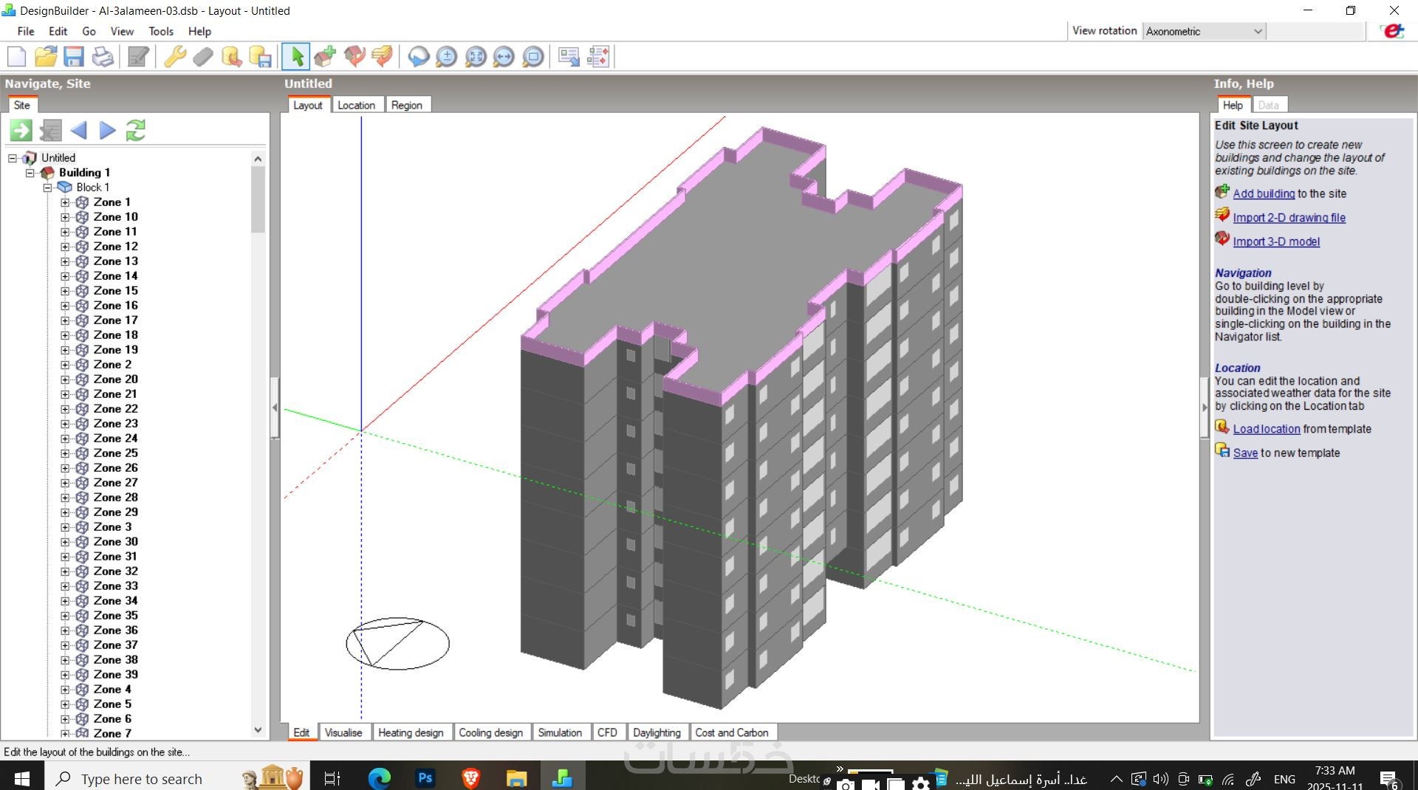Screen dimensions: 1418x790
Task: Select Zone 25 in the navigator tree
Action: point(115,453)
